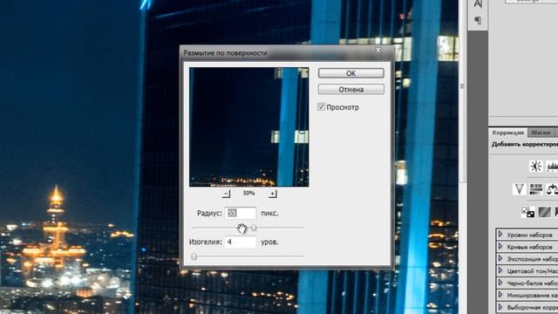558x314 pixels.
Task: Click the Изогелия input field
Action: click(x=241, y=242)
